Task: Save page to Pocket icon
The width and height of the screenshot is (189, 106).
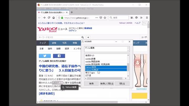Action: [101, 18]
